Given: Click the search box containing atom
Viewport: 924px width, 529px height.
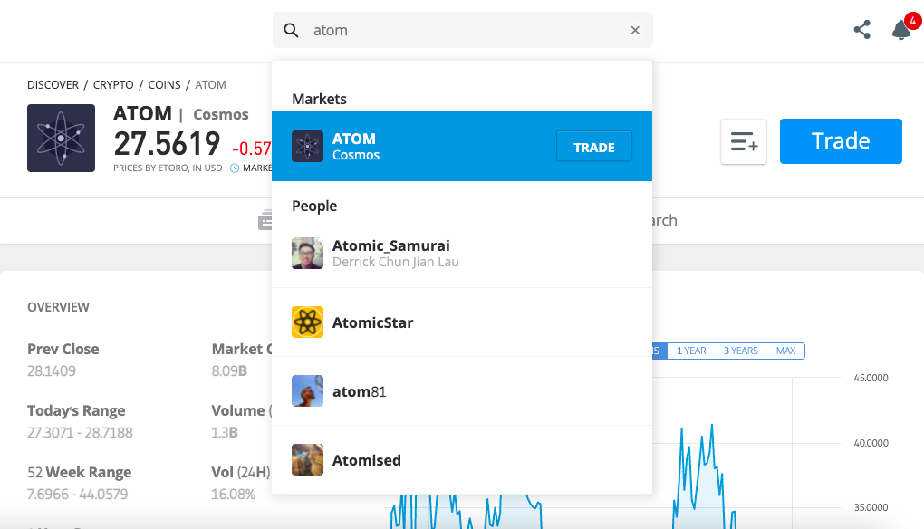Looking at the screenshot, I should click(463, 30).
